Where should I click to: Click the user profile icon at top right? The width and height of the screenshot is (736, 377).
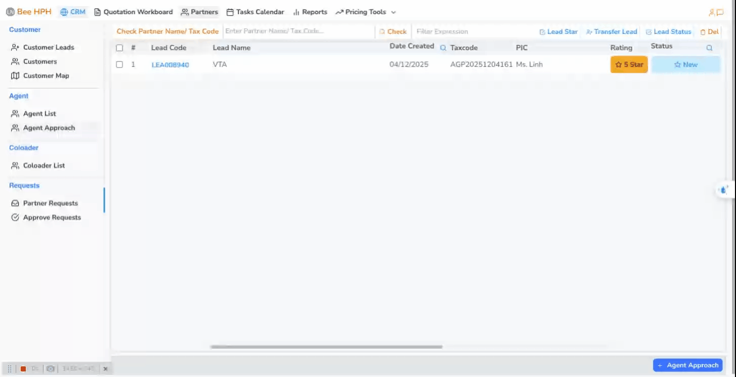tap(712, 12)
